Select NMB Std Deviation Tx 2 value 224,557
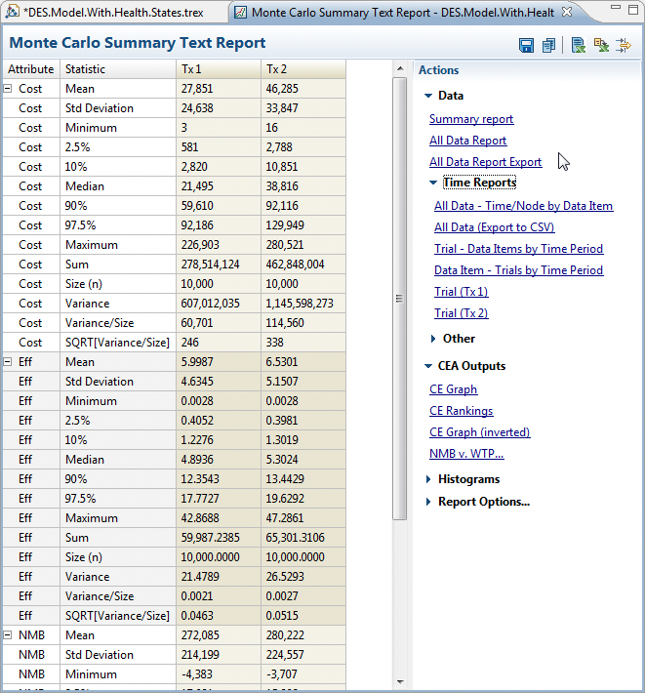Image resolution: width=645 pixels, height=693 pixels. click(x=303, y=655)
